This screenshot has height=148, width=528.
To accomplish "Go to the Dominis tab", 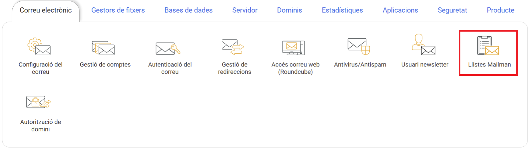I will click(289, 10).
